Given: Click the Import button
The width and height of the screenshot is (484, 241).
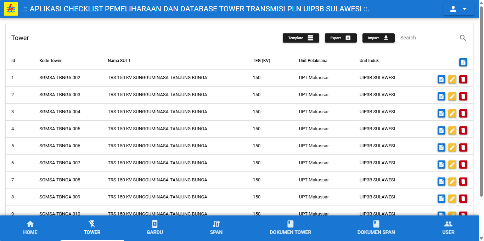Looking at the screenshot, I should (x=378, y=38).
